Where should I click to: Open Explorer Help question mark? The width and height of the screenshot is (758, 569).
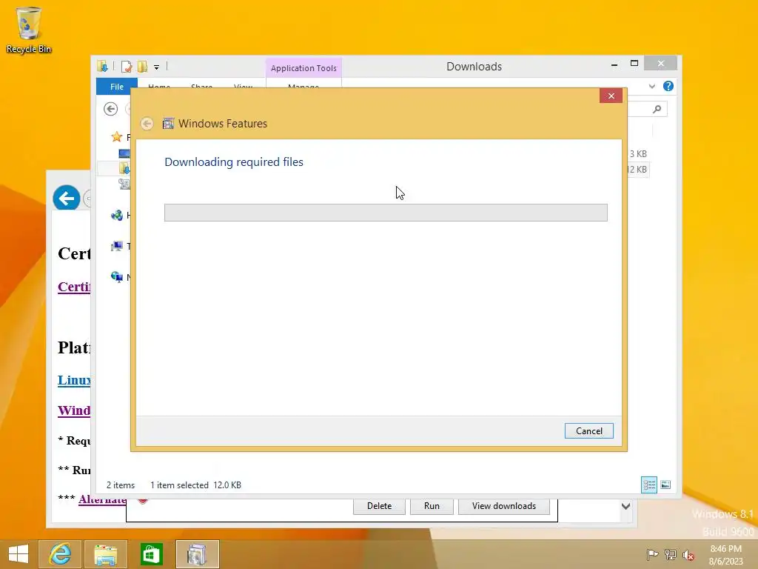click(668, 86)
